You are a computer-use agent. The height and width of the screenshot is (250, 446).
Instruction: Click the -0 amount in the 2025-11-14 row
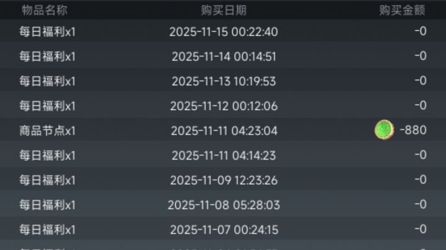420,56
